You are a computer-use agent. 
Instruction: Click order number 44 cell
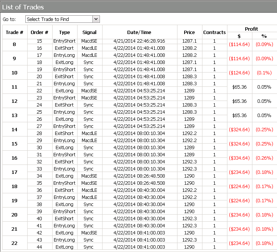[x=40, y=247]
